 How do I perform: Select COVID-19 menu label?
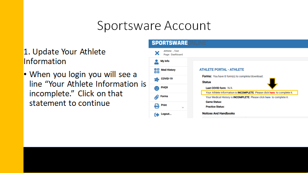click(167, 79)
